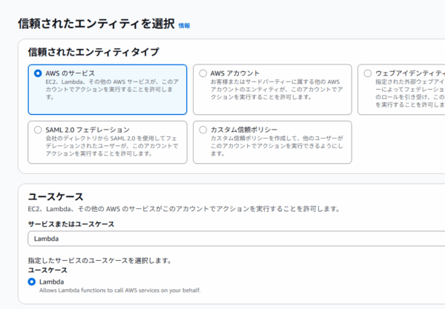Select SAML 2.0 フェデレーション radio option
The image size is (445, 309).
coord(38,130)
